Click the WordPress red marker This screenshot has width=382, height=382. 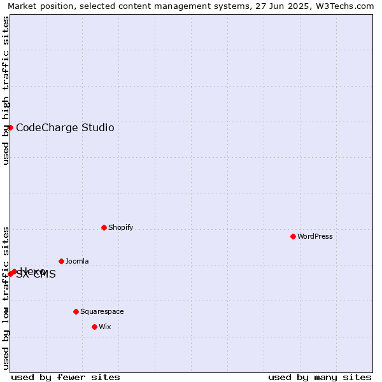293,236
